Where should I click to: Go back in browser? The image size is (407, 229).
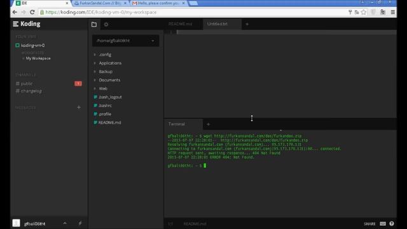tap(15, 12)
